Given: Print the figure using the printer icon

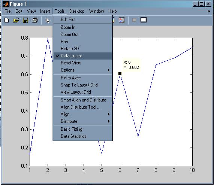Looking at the screenshot, I should point(35,20).
